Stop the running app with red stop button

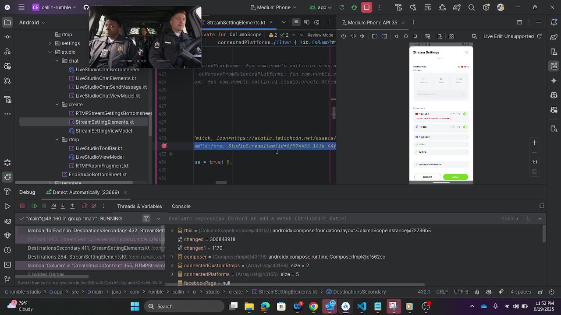[x=367, y=7]
